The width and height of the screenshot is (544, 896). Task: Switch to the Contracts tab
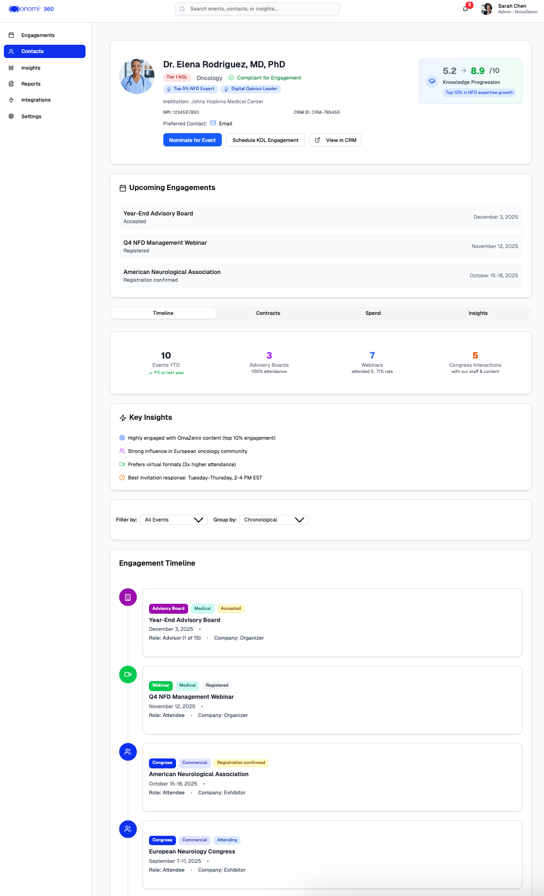click(x=268, y=313)
